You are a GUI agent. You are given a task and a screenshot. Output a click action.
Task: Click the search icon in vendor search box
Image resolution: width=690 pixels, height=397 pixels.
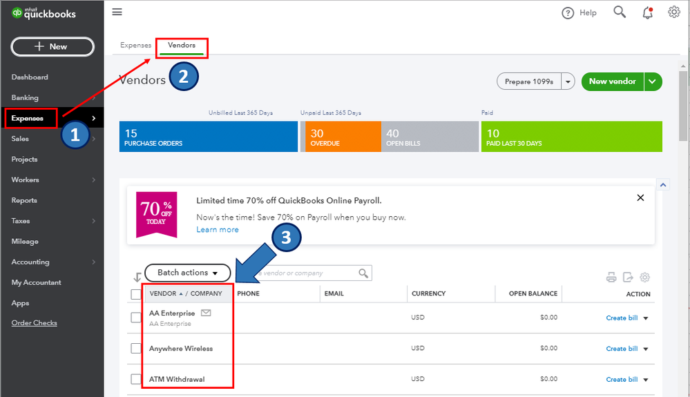click(x=363, y=273)
